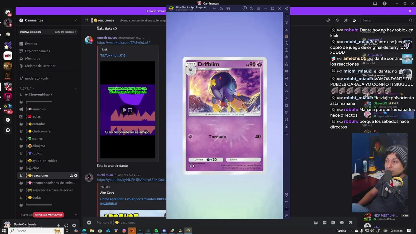
Task: Open BlueStacks multi-instance layers icon
Action: coord(286,119)
